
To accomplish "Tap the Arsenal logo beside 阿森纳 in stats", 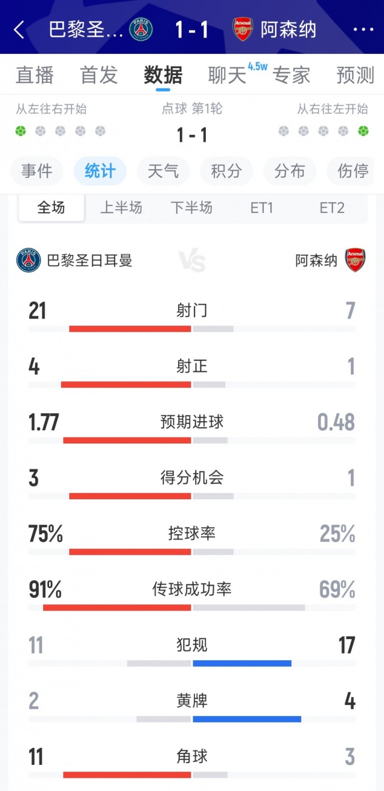I will coord(355,260).
